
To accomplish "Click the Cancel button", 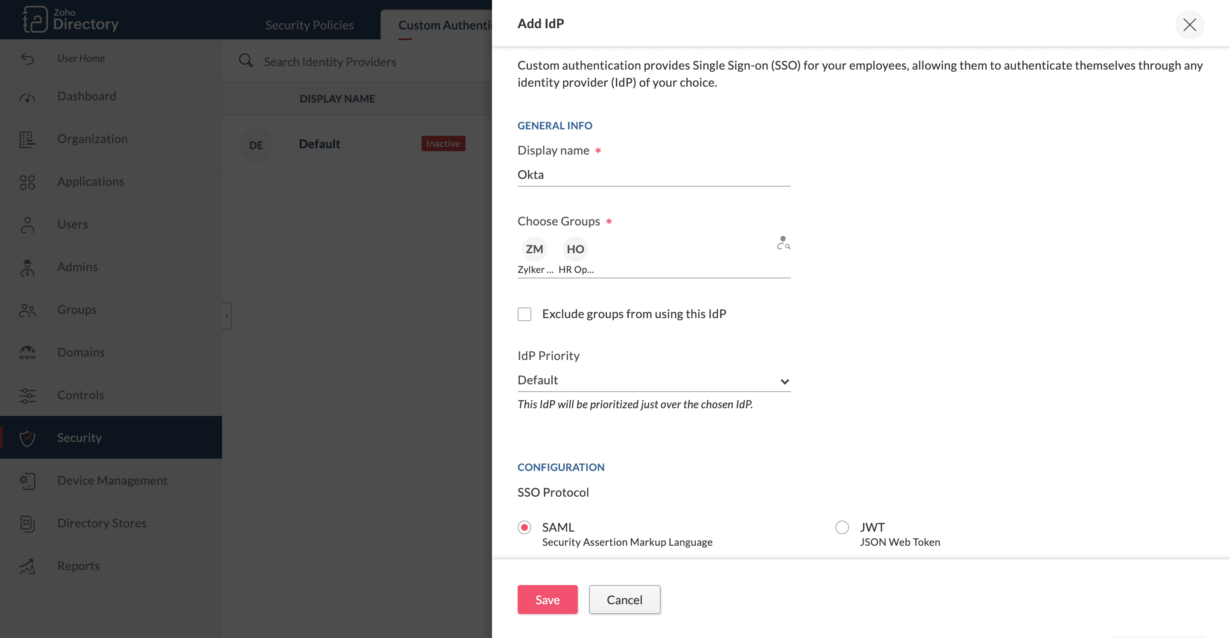I will click(x=624, y=600).
